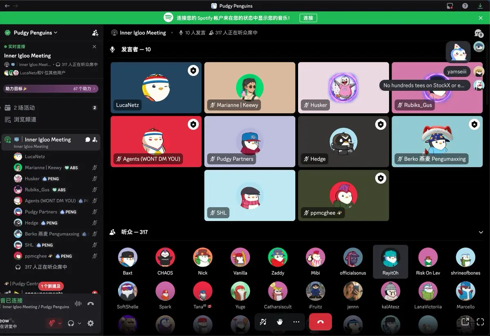
Task: Click the browser back arrow
Action: tap(7, 6)
